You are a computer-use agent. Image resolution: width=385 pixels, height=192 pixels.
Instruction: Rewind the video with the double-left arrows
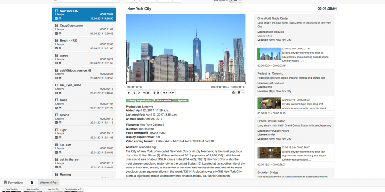pos(144,93)
